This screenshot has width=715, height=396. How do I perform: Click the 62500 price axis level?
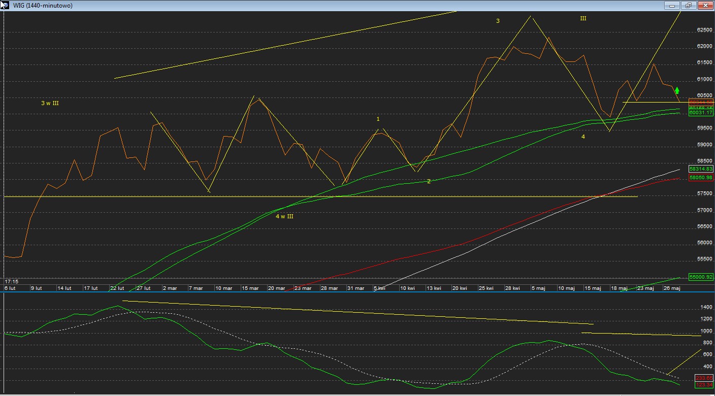[704, 30]
